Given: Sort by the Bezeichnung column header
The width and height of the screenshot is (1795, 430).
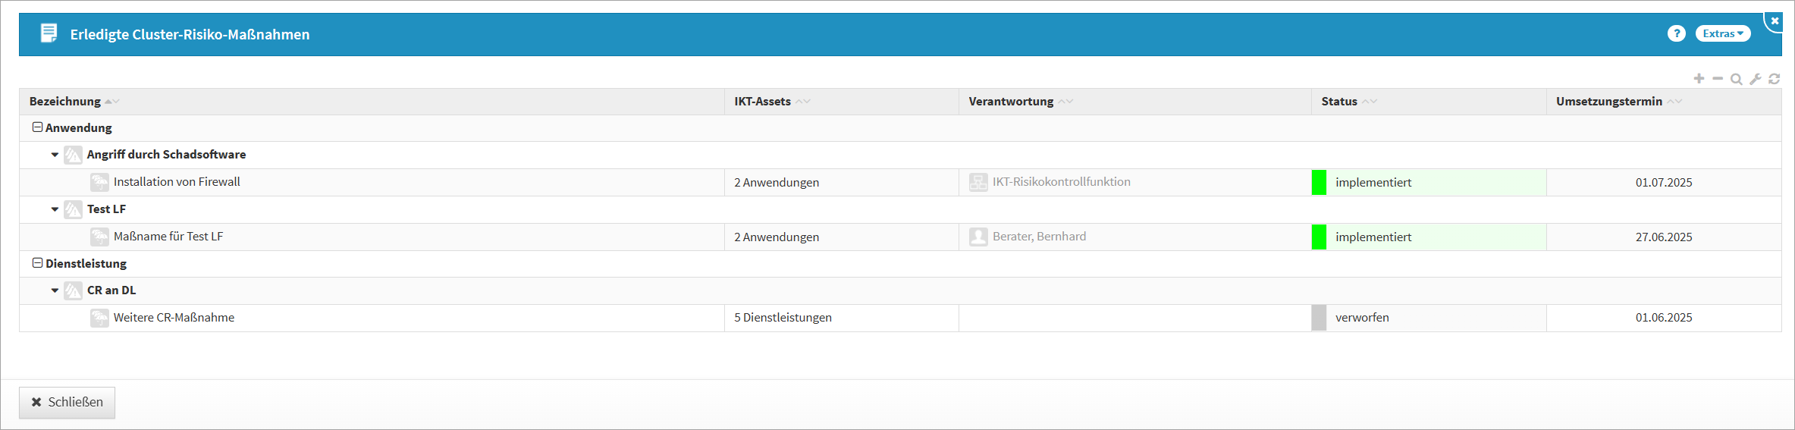Looking at the screenshot, I should click(x=65, y=102).
